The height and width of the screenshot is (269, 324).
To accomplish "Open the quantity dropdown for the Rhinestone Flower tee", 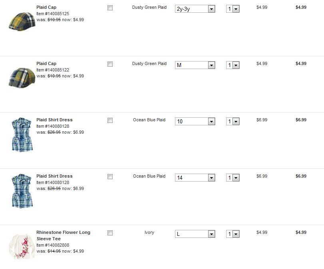I will pos(233,234).
